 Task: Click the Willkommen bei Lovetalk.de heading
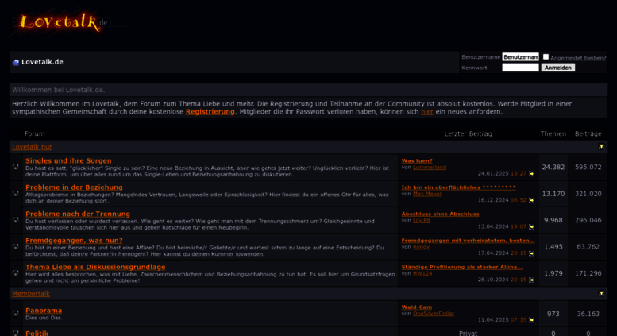tap(58, 90)
